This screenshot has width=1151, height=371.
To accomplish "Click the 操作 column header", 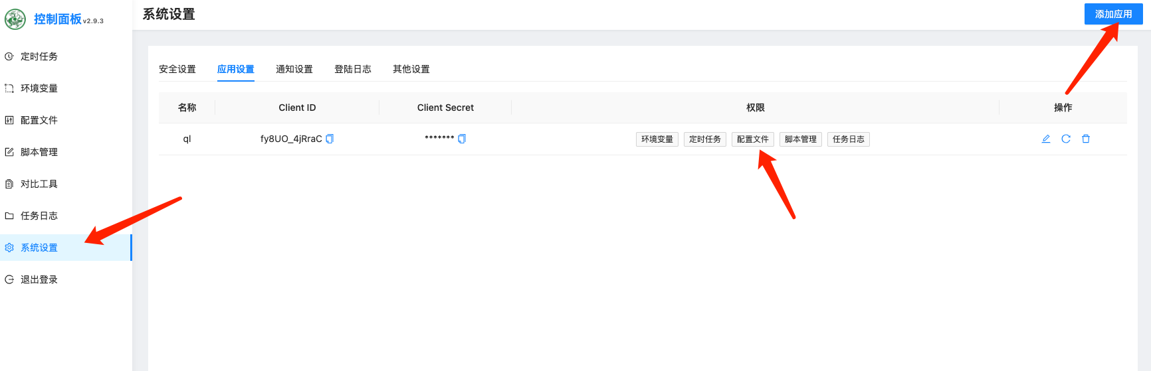I will point(1063,108).
